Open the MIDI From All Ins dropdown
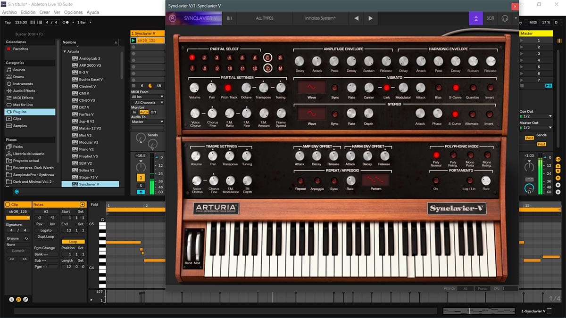Screen dimensions: 566x318 [148, 97]
